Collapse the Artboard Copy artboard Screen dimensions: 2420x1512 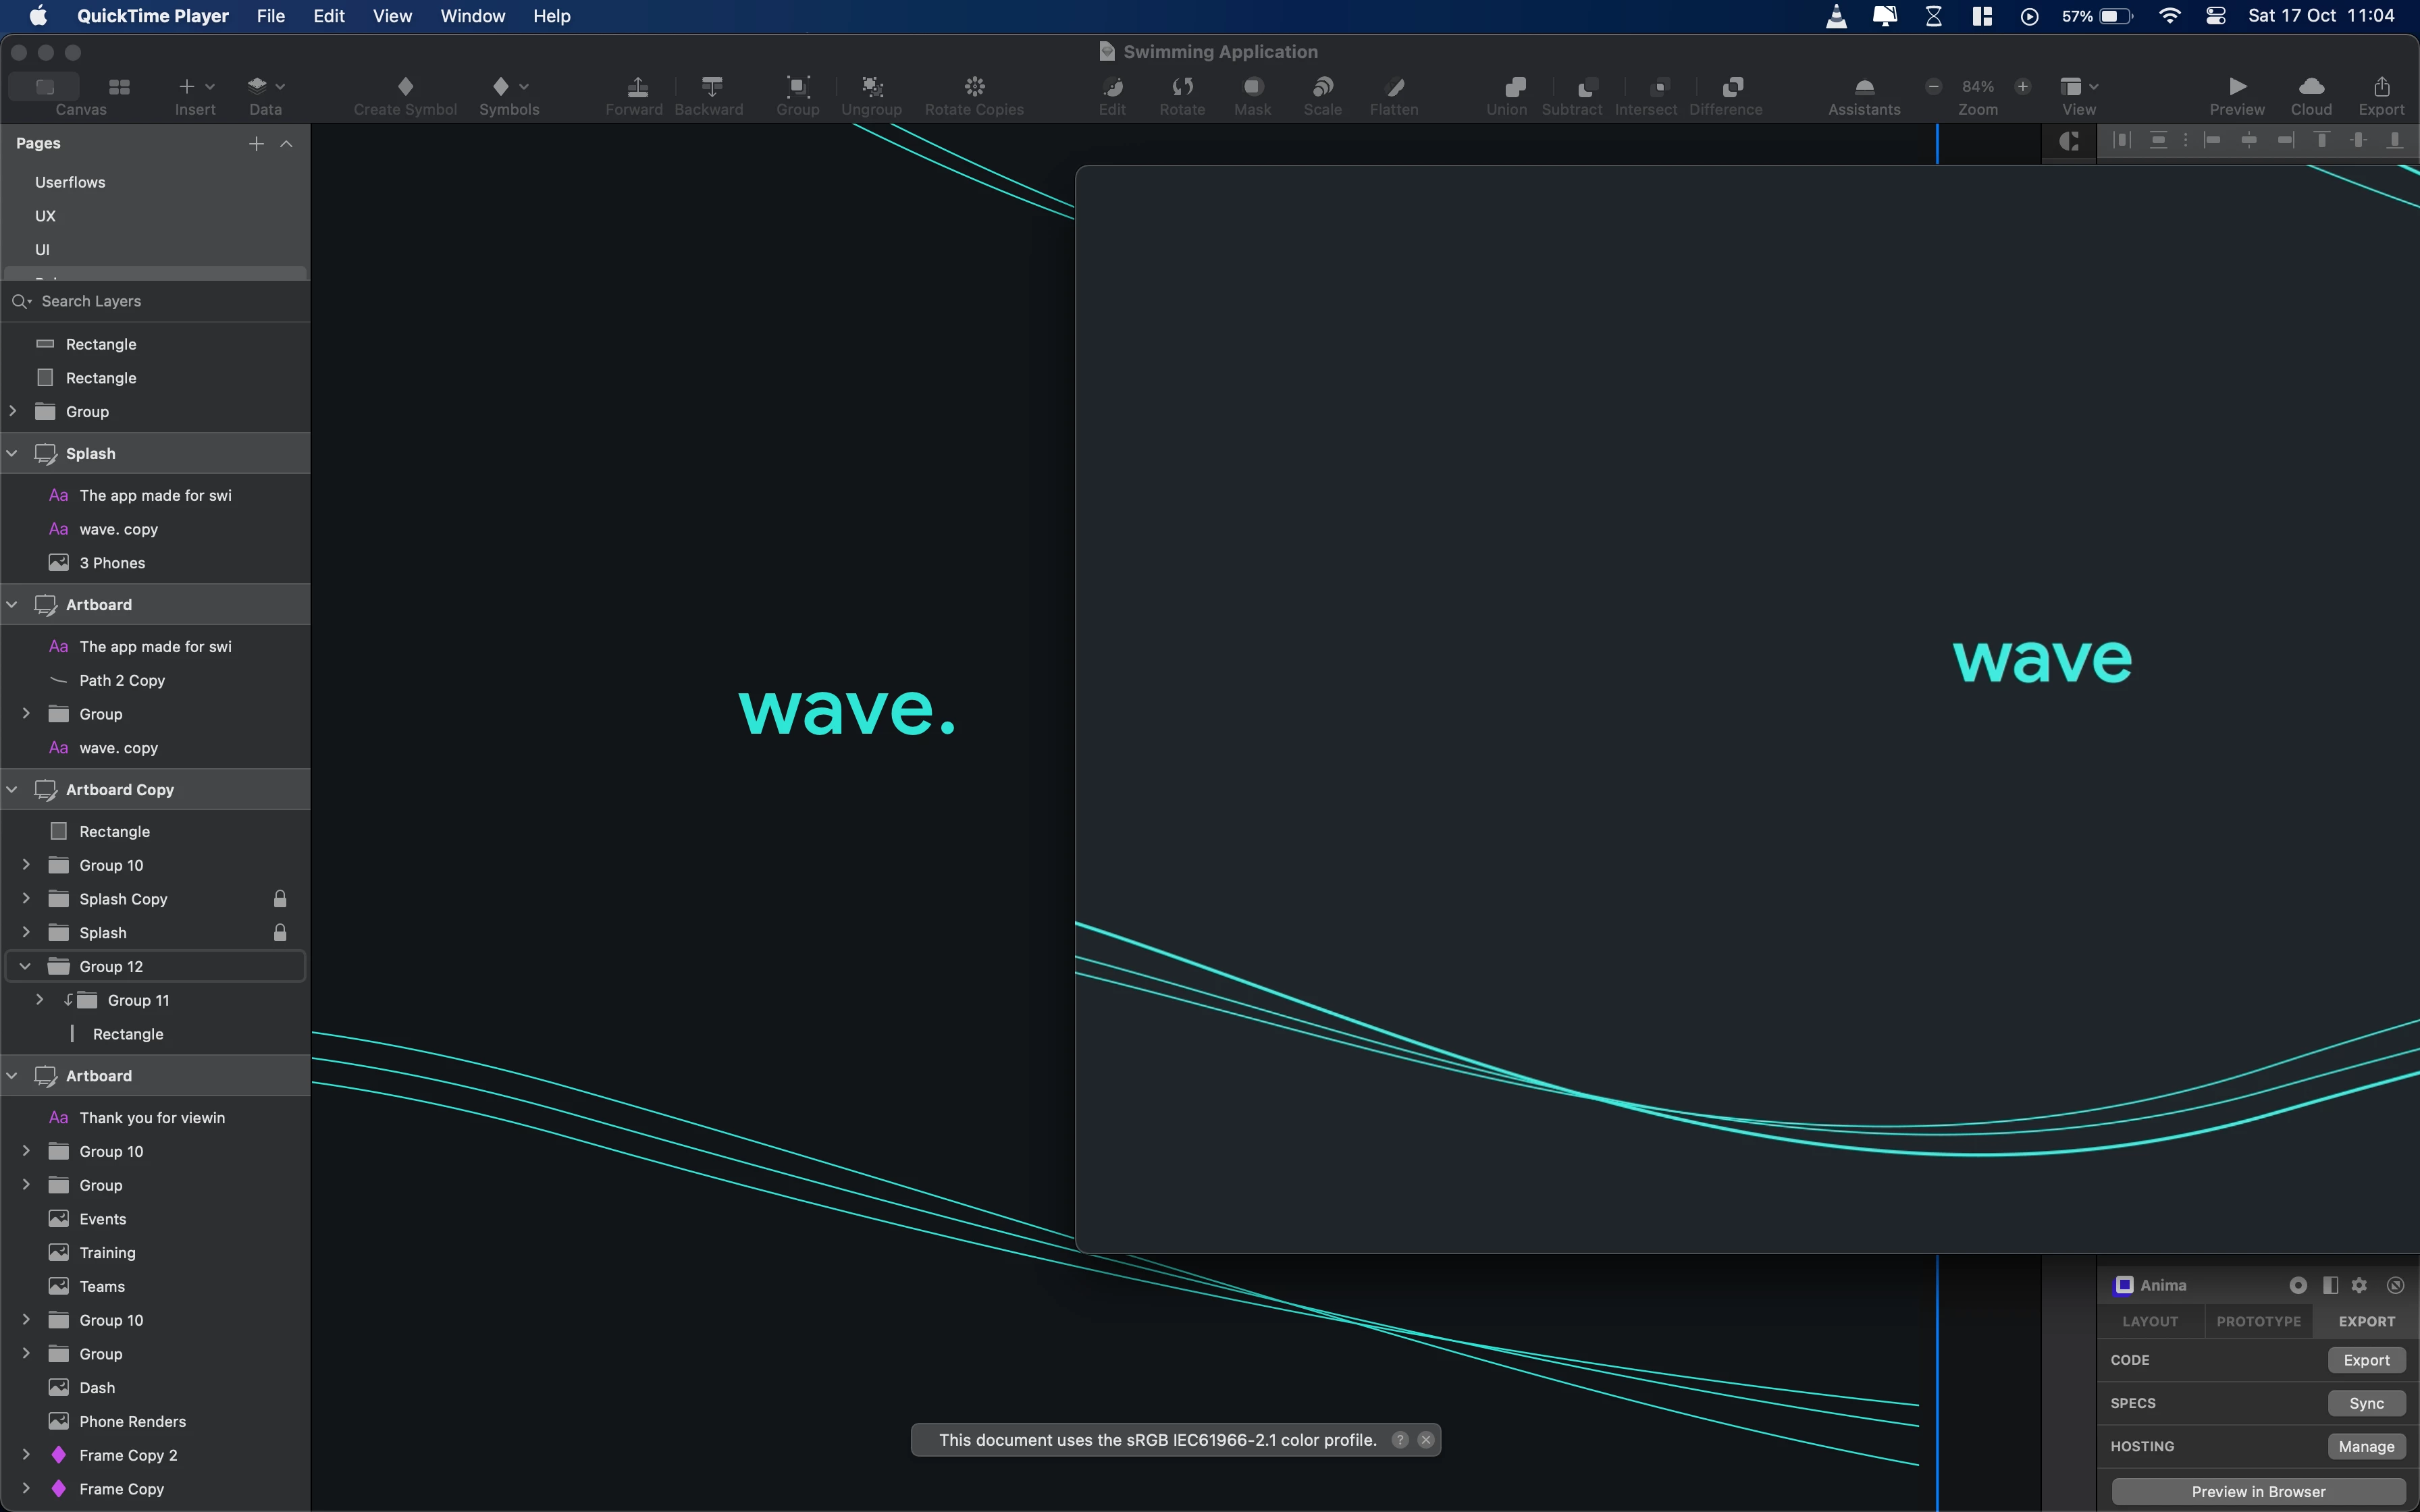(x=12, y=790)
